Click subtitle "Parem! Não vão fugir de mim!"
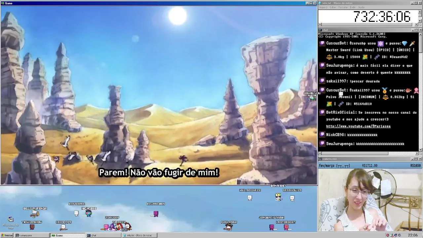This screenshot has height=238, width=423. click(159, 173)
